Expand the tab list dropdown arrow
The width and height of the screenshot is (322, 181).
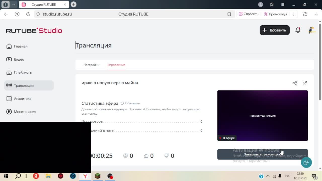point(14,5)
